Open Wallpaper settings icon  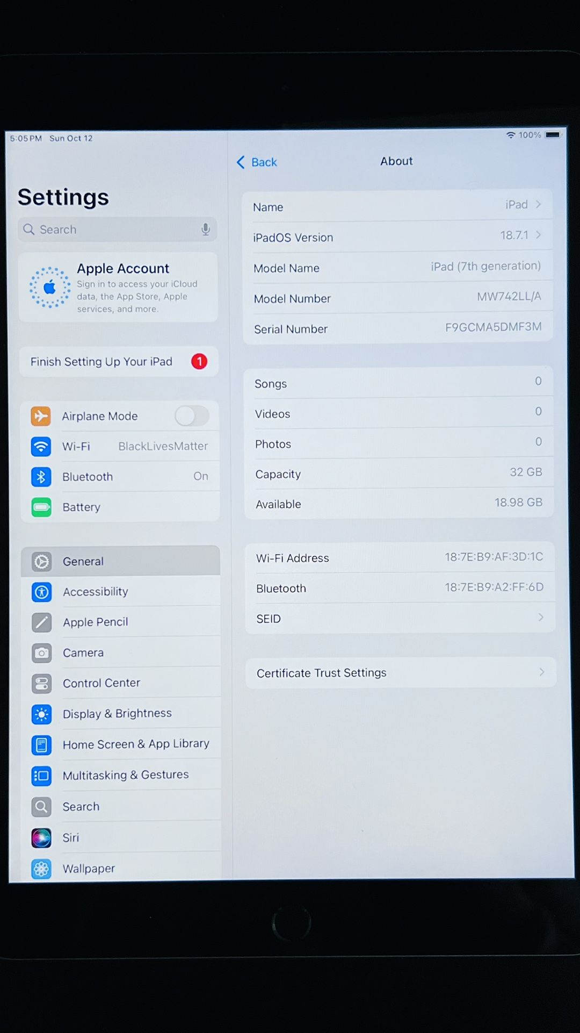pyautogui.click(x=41, y=869)
